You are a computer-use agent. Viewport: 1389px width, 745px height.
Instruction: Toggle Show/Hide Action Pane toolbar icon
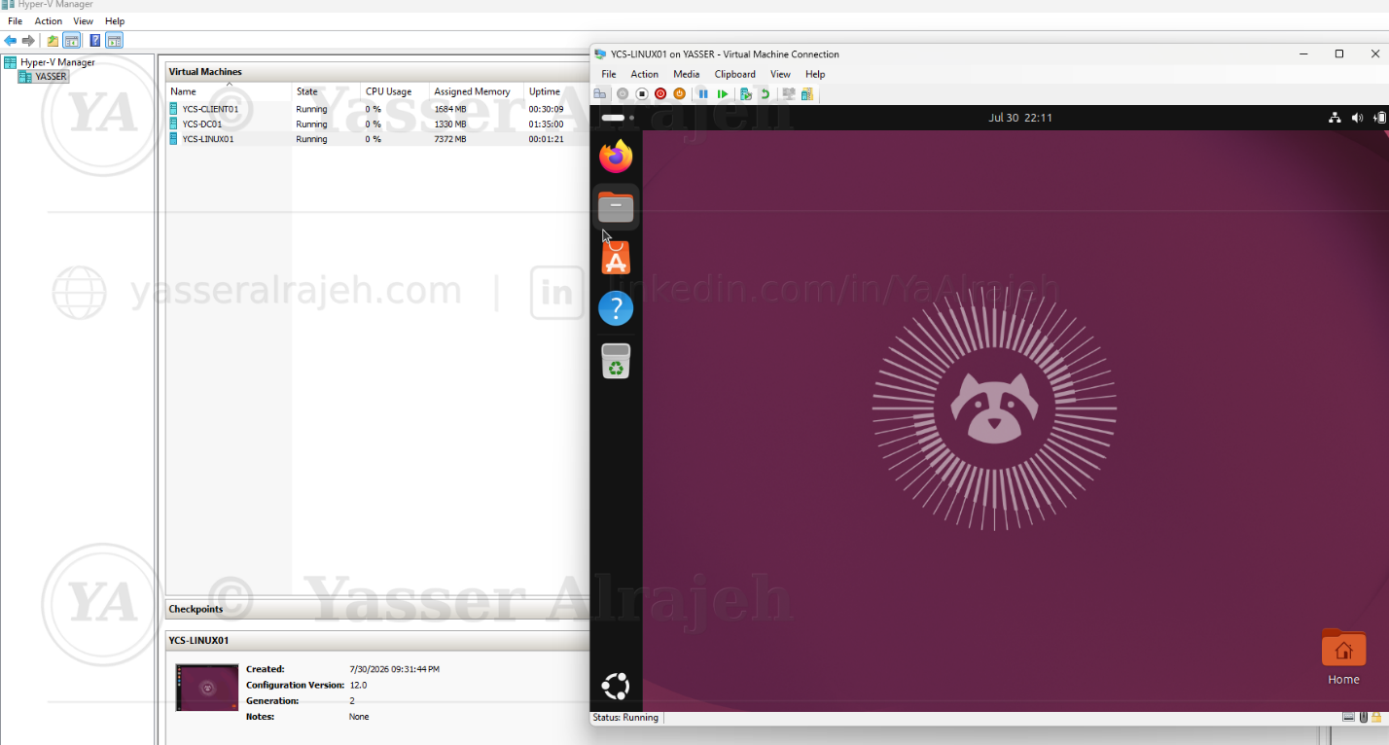click(x=114, y=41)
